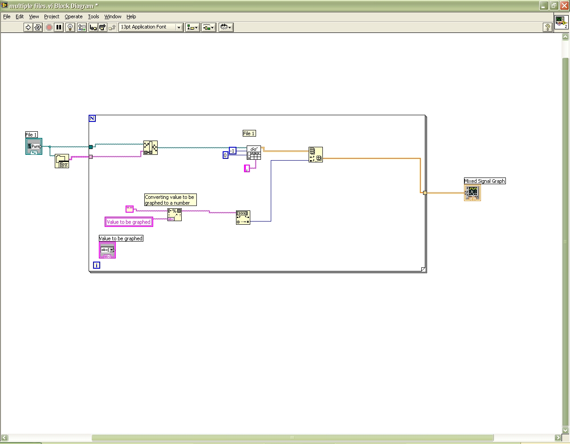Open the Window menu
The width and height of the screenshot is (570, 444).
click(113, 16)
